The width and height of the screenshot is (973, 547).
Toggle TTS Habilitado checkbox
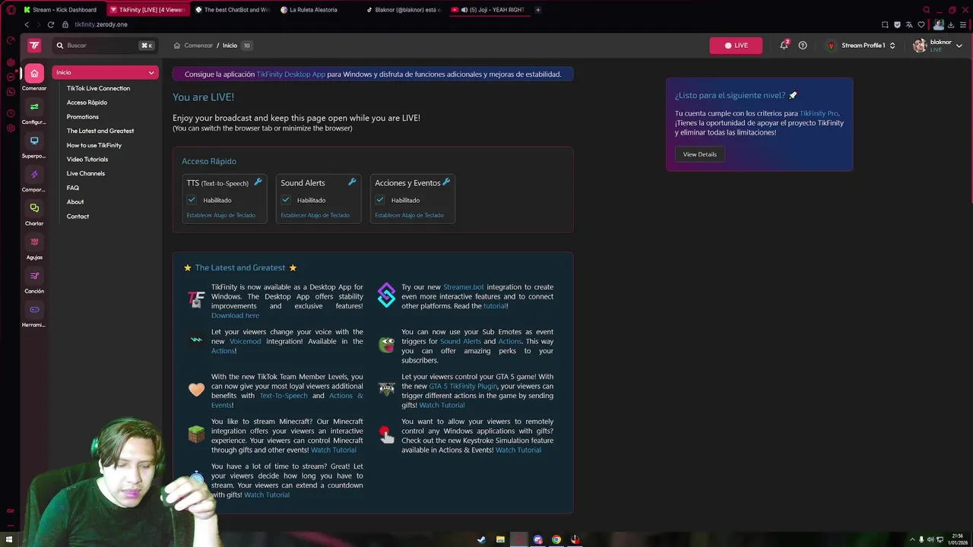(192, 200)
